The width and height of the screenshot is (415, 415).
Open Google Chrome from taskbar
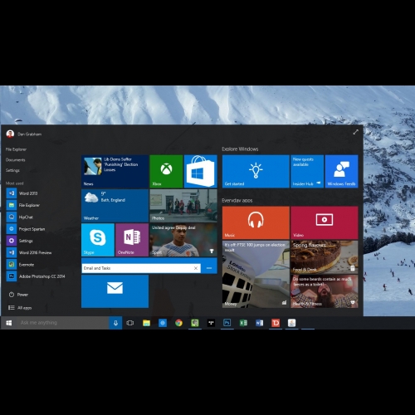178,323
